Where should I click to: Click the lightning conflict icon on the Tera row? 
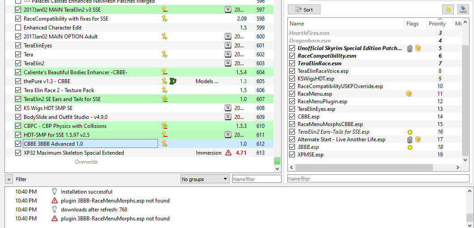pyautogui.click(x=164, y=55)
